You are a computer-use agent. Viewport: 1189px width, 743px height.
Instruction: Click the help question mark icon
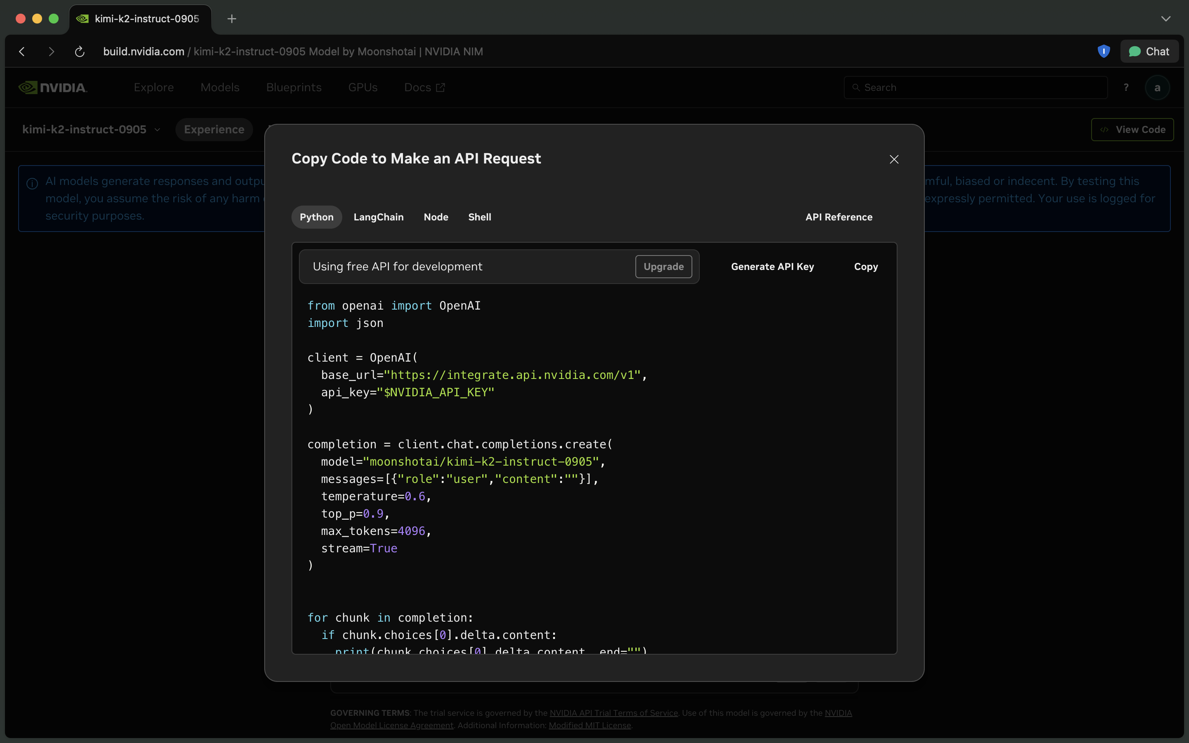tap(1126, 88)
